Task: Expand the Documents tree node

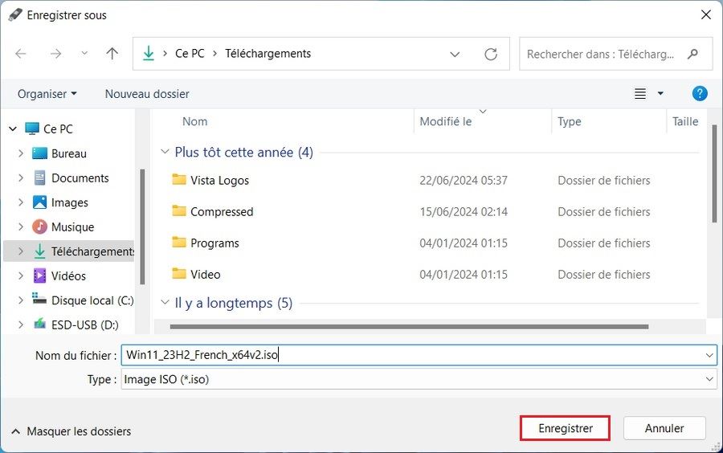Action: pos(21,178)
